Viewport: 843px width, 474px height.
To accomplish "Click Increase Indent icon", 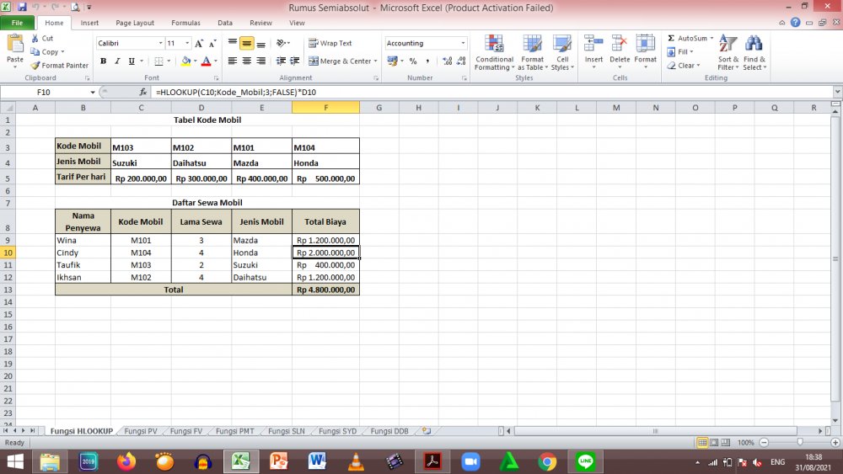I will (294, 61).
